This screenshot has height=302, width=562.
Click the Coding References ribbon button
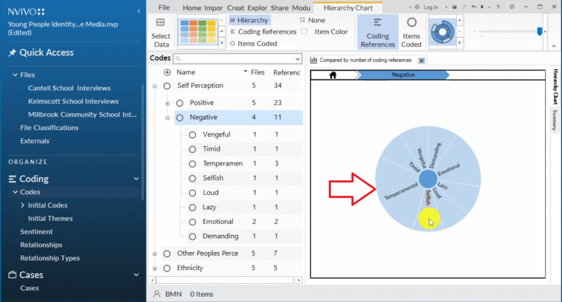(x=377, y=32)
